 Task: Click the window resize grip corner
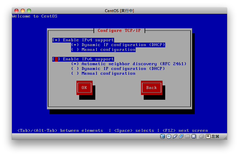(225, 138)
